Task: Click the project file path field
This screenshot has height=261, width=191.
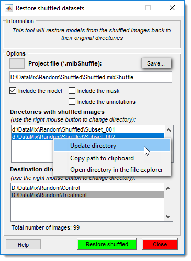Action: tap(91, 77)
